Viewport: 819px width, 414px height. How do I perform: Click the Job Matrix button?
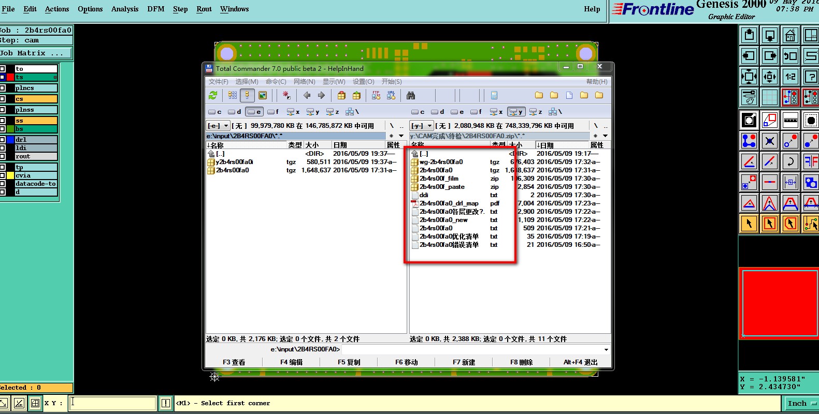coord(35,53)
